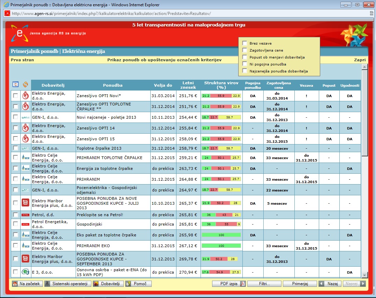Click the 'Novi najceneje - poletje 2013' offer name

pos(106,117)
